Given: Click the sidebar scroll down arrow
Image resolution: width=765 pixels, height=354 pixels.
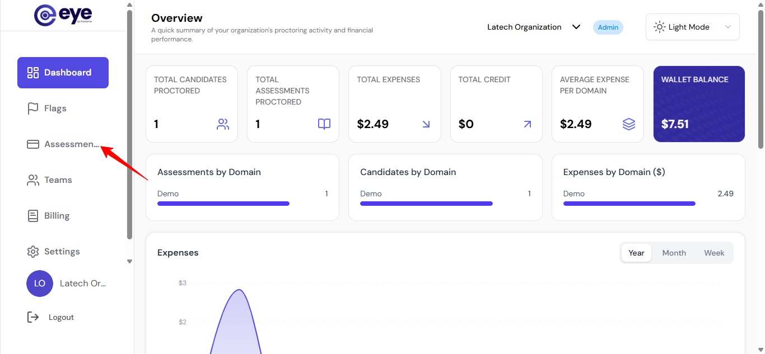Looking at the screenshot, I should click(129, 261).
